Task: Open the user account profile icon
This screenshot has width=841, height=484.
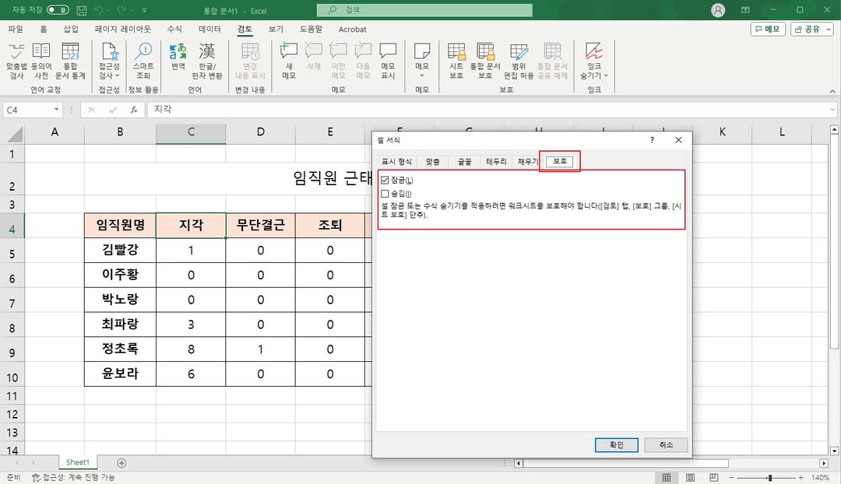Action: [x=718, y=10]
